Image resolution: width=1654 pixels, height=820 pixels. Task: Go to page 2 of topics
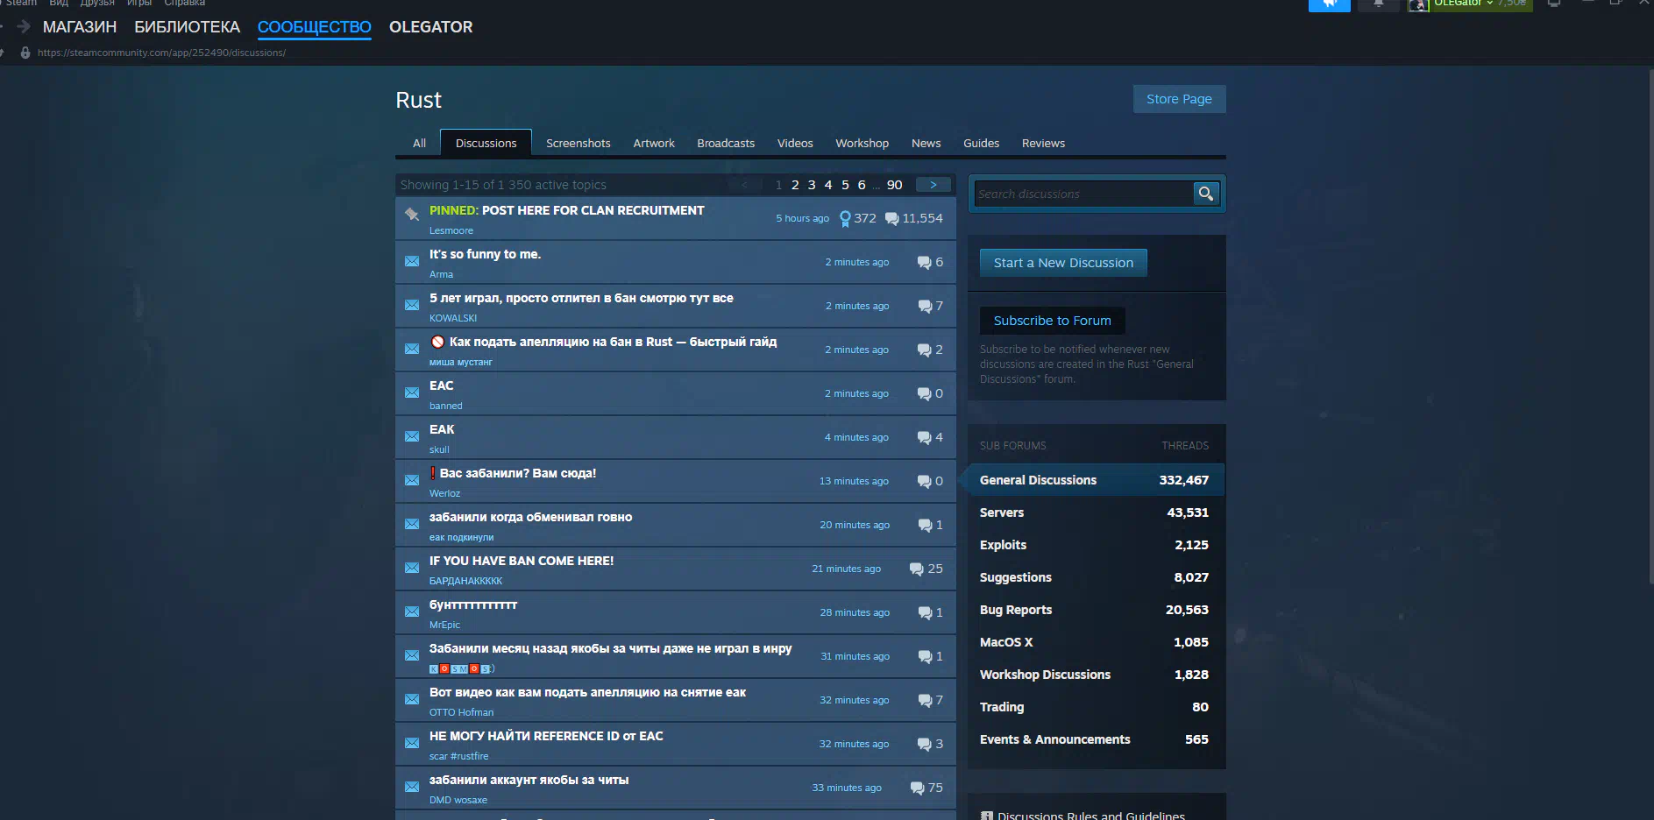(x=795, y=185)
